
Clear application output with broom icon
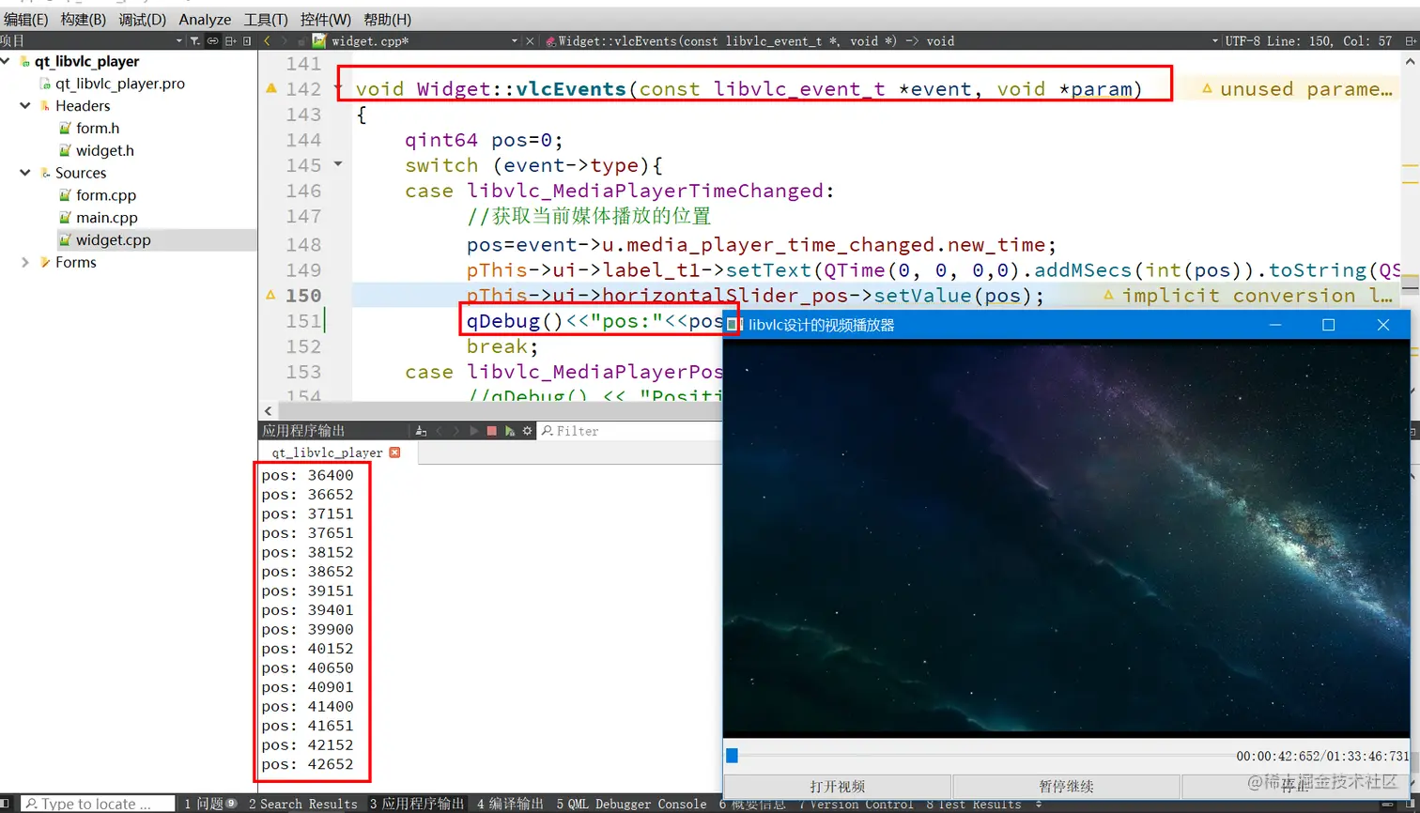coord(421,431)
